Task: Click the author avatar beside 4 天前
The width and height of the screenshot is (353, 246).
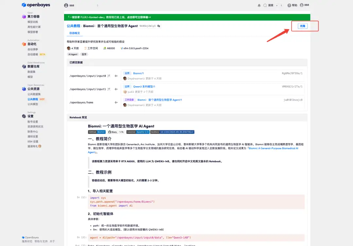Action: [69, 48]
